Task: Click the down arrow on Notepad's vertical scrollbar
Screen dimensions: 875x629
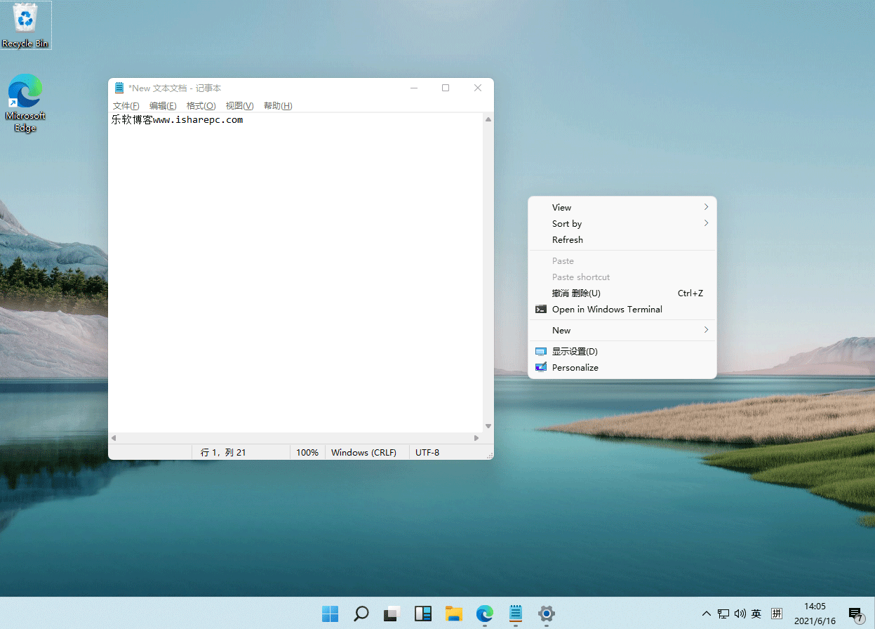Action: coord(488,425)
